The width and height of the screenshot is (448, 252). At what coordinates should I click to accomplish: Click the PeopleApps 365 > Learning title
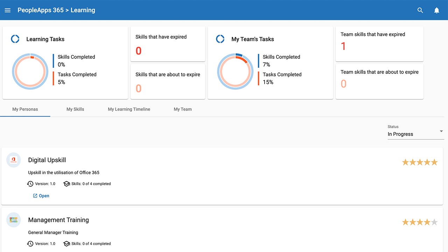(x=56, y=10)
